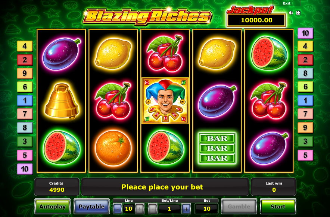Increase the number of lines

pos(140,208)
